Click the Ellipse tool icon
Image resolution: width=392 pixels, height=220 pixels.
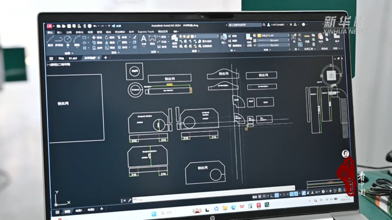click(84, 43)
